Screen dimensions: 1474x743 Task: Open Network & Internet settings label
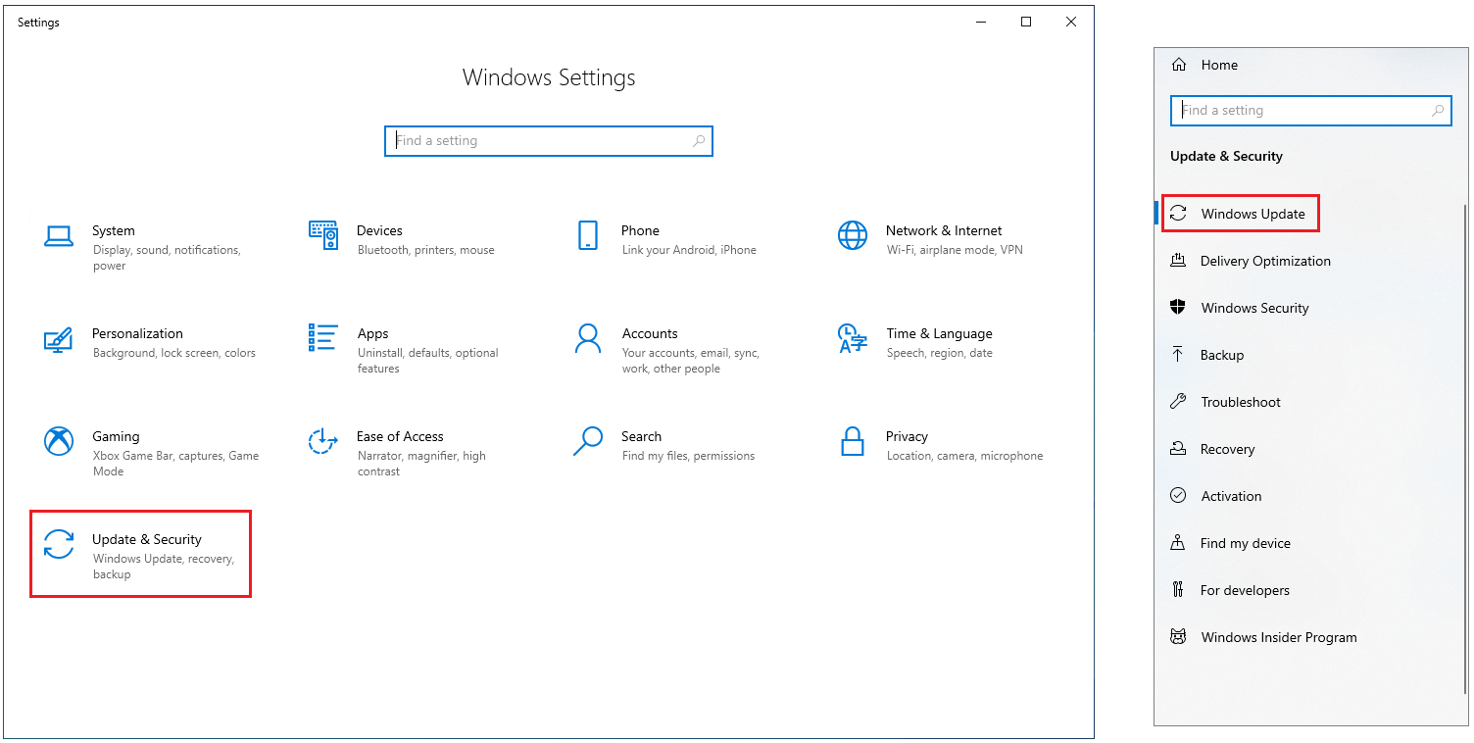coord(944,230)
